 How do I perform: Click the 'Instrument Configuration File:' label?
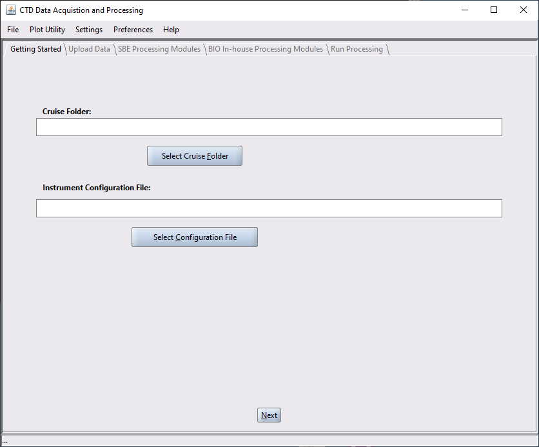click(97, 188)
